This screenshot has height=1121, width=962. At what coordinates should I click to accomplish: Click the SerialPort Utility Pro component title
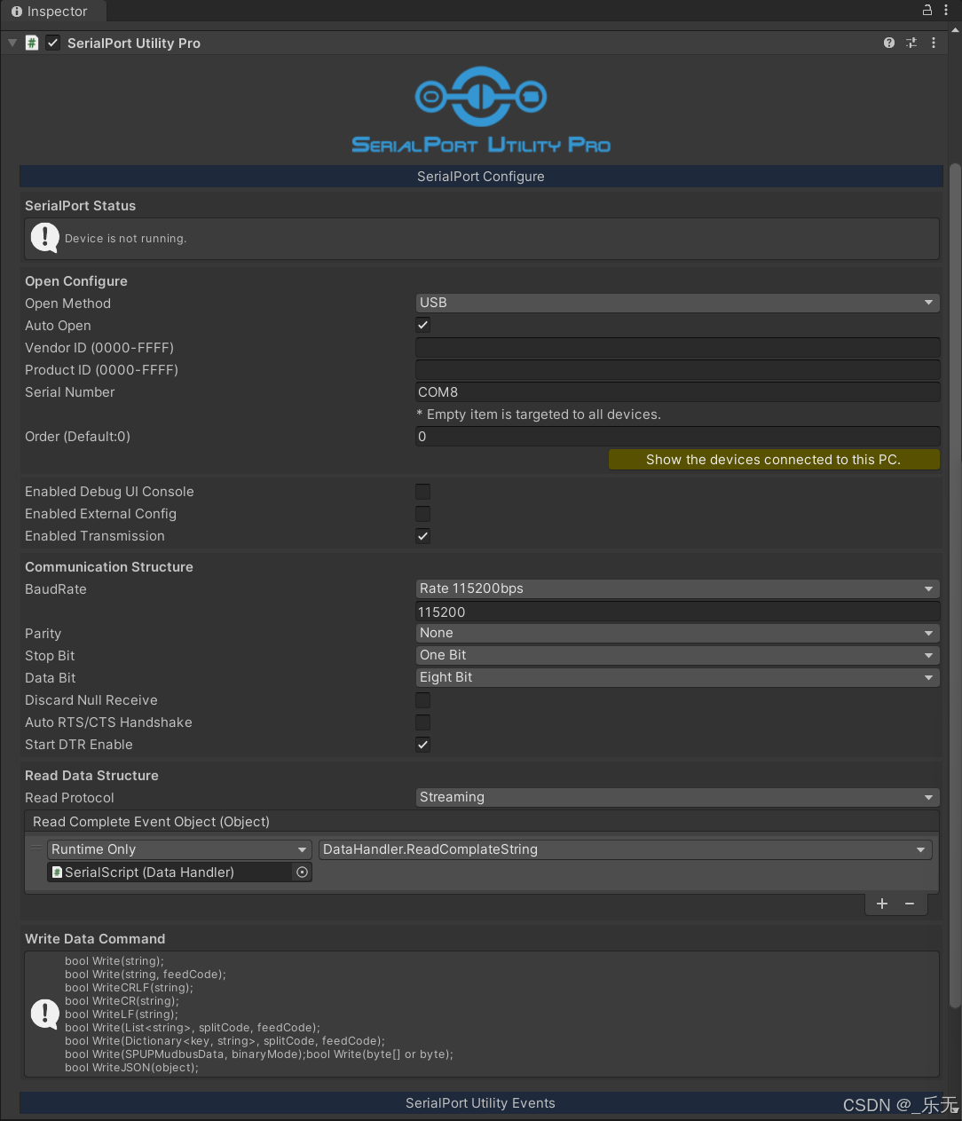click(134, 43)
